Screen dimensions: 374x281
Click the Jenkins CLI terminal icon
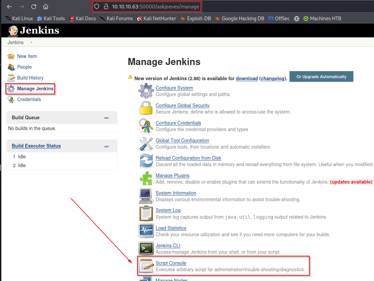point(146,248)
